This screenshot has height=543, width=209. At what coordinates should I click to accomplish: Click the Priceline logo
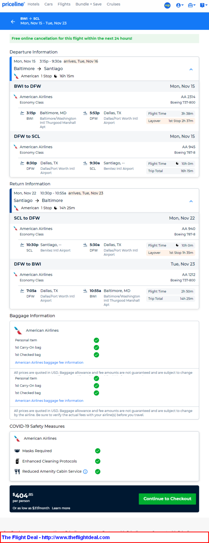tap(13, 4)
